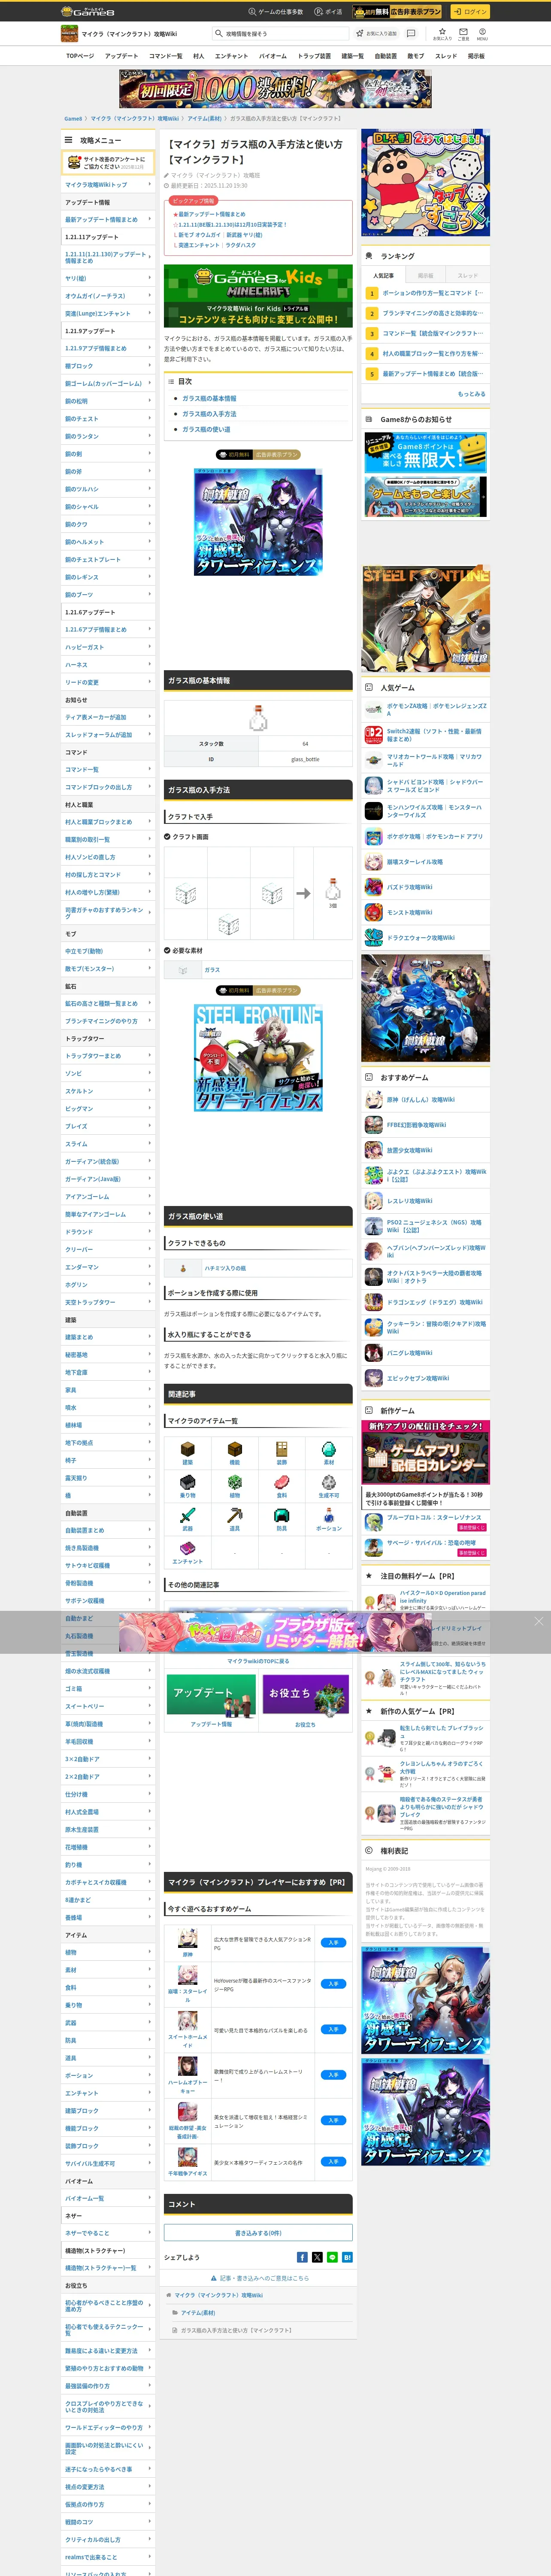Image resolution: width=551 pixels, height=2576 pixels.
Task: Open the トラップ装置 nav tab
Action: [x=314, y=56]
